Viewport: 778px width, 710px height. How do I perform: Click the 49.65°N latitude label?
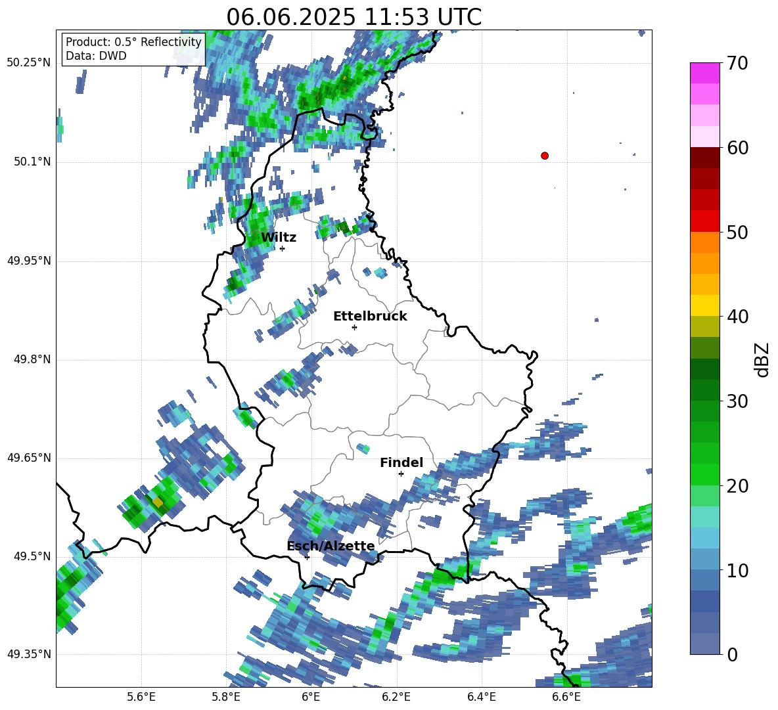coord(29,458)
